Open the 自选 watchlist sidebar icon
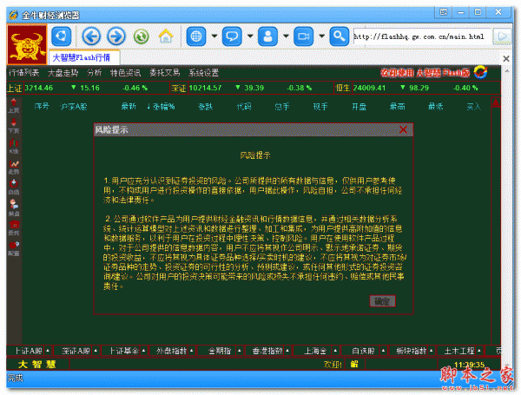This screenshot has height=395, width=521. (x=14, y=188)
